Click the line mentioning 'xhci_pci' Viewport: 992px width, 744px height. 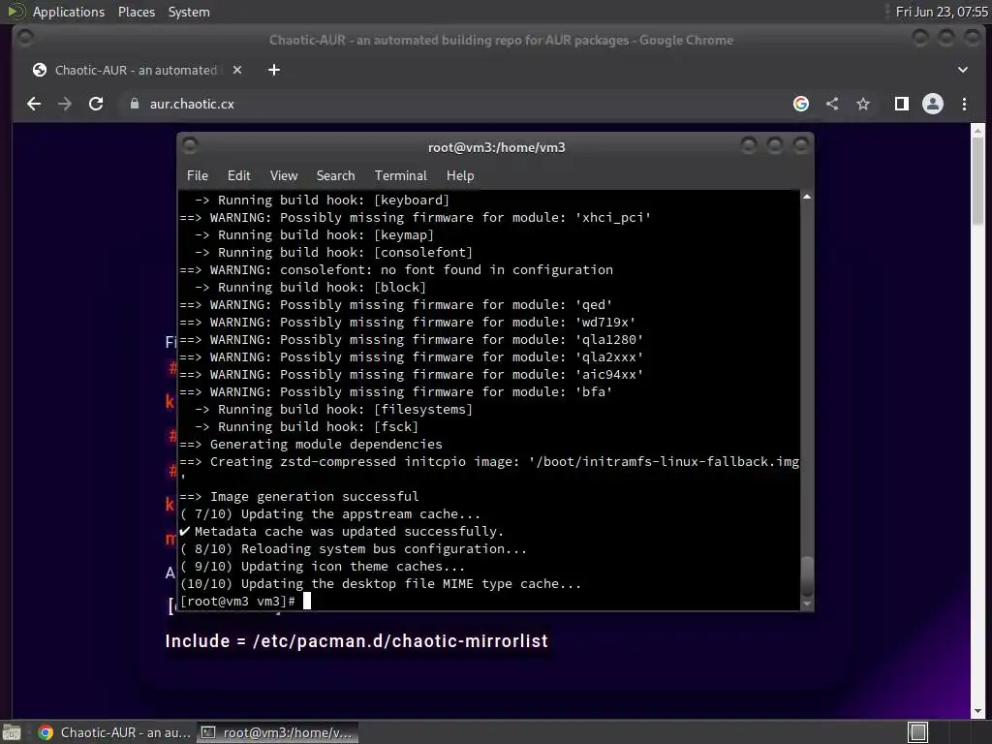click(x=415, y=218)
